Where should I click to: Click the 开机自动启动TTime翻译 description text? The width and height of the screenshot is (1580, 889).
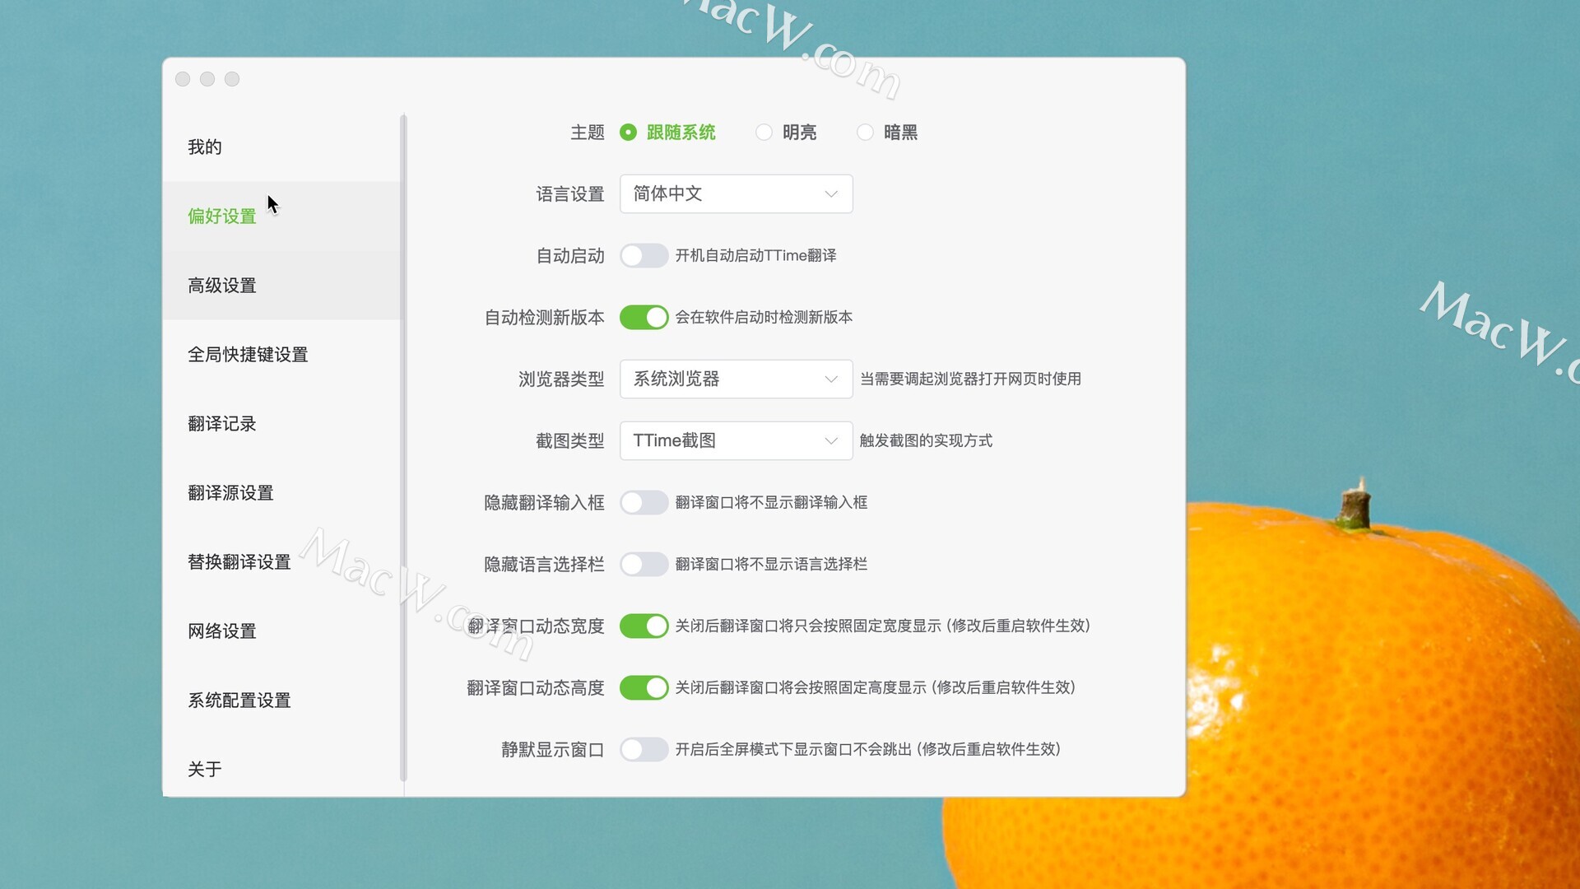pos(755,256)
